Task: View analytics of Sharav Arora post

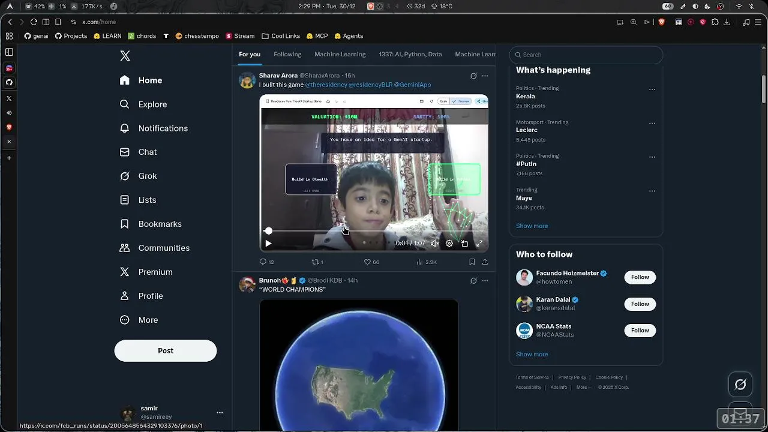Action: pos(426,262)
